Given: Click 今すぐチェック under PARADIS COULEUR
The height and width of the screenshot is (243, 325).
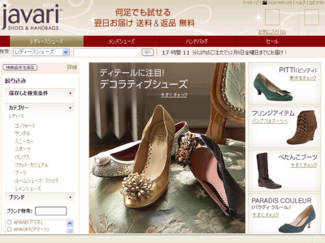Looking at the screenshot, I should point(265,215).
